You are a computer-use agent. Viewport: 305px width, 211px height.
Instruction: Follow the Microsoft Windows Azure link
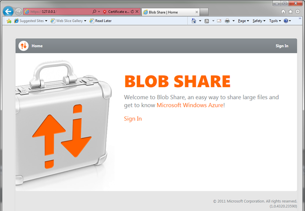pos(190,105)
